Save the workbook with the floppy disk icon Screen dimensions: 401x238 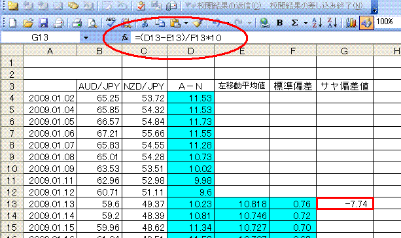pyautogui.click(x=43, y=24)
